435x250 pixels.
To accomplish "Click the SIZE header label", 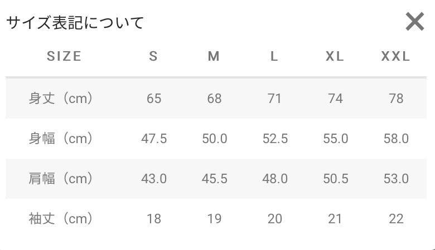I will [x=64, y=56].
